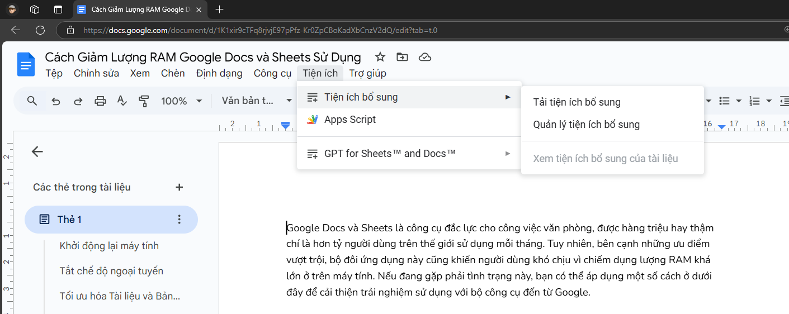Add a new document tab
The image size is (789, 314).
coord(179,187)
